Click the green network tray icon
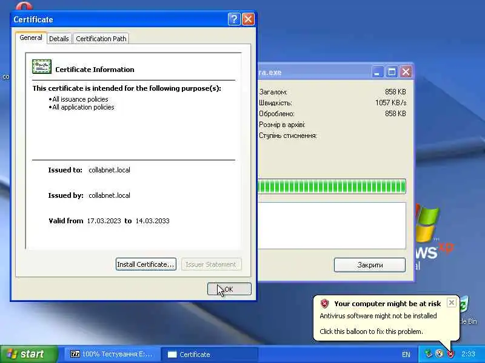Viewport: 485px width, 363px height. tap(428, 354)
